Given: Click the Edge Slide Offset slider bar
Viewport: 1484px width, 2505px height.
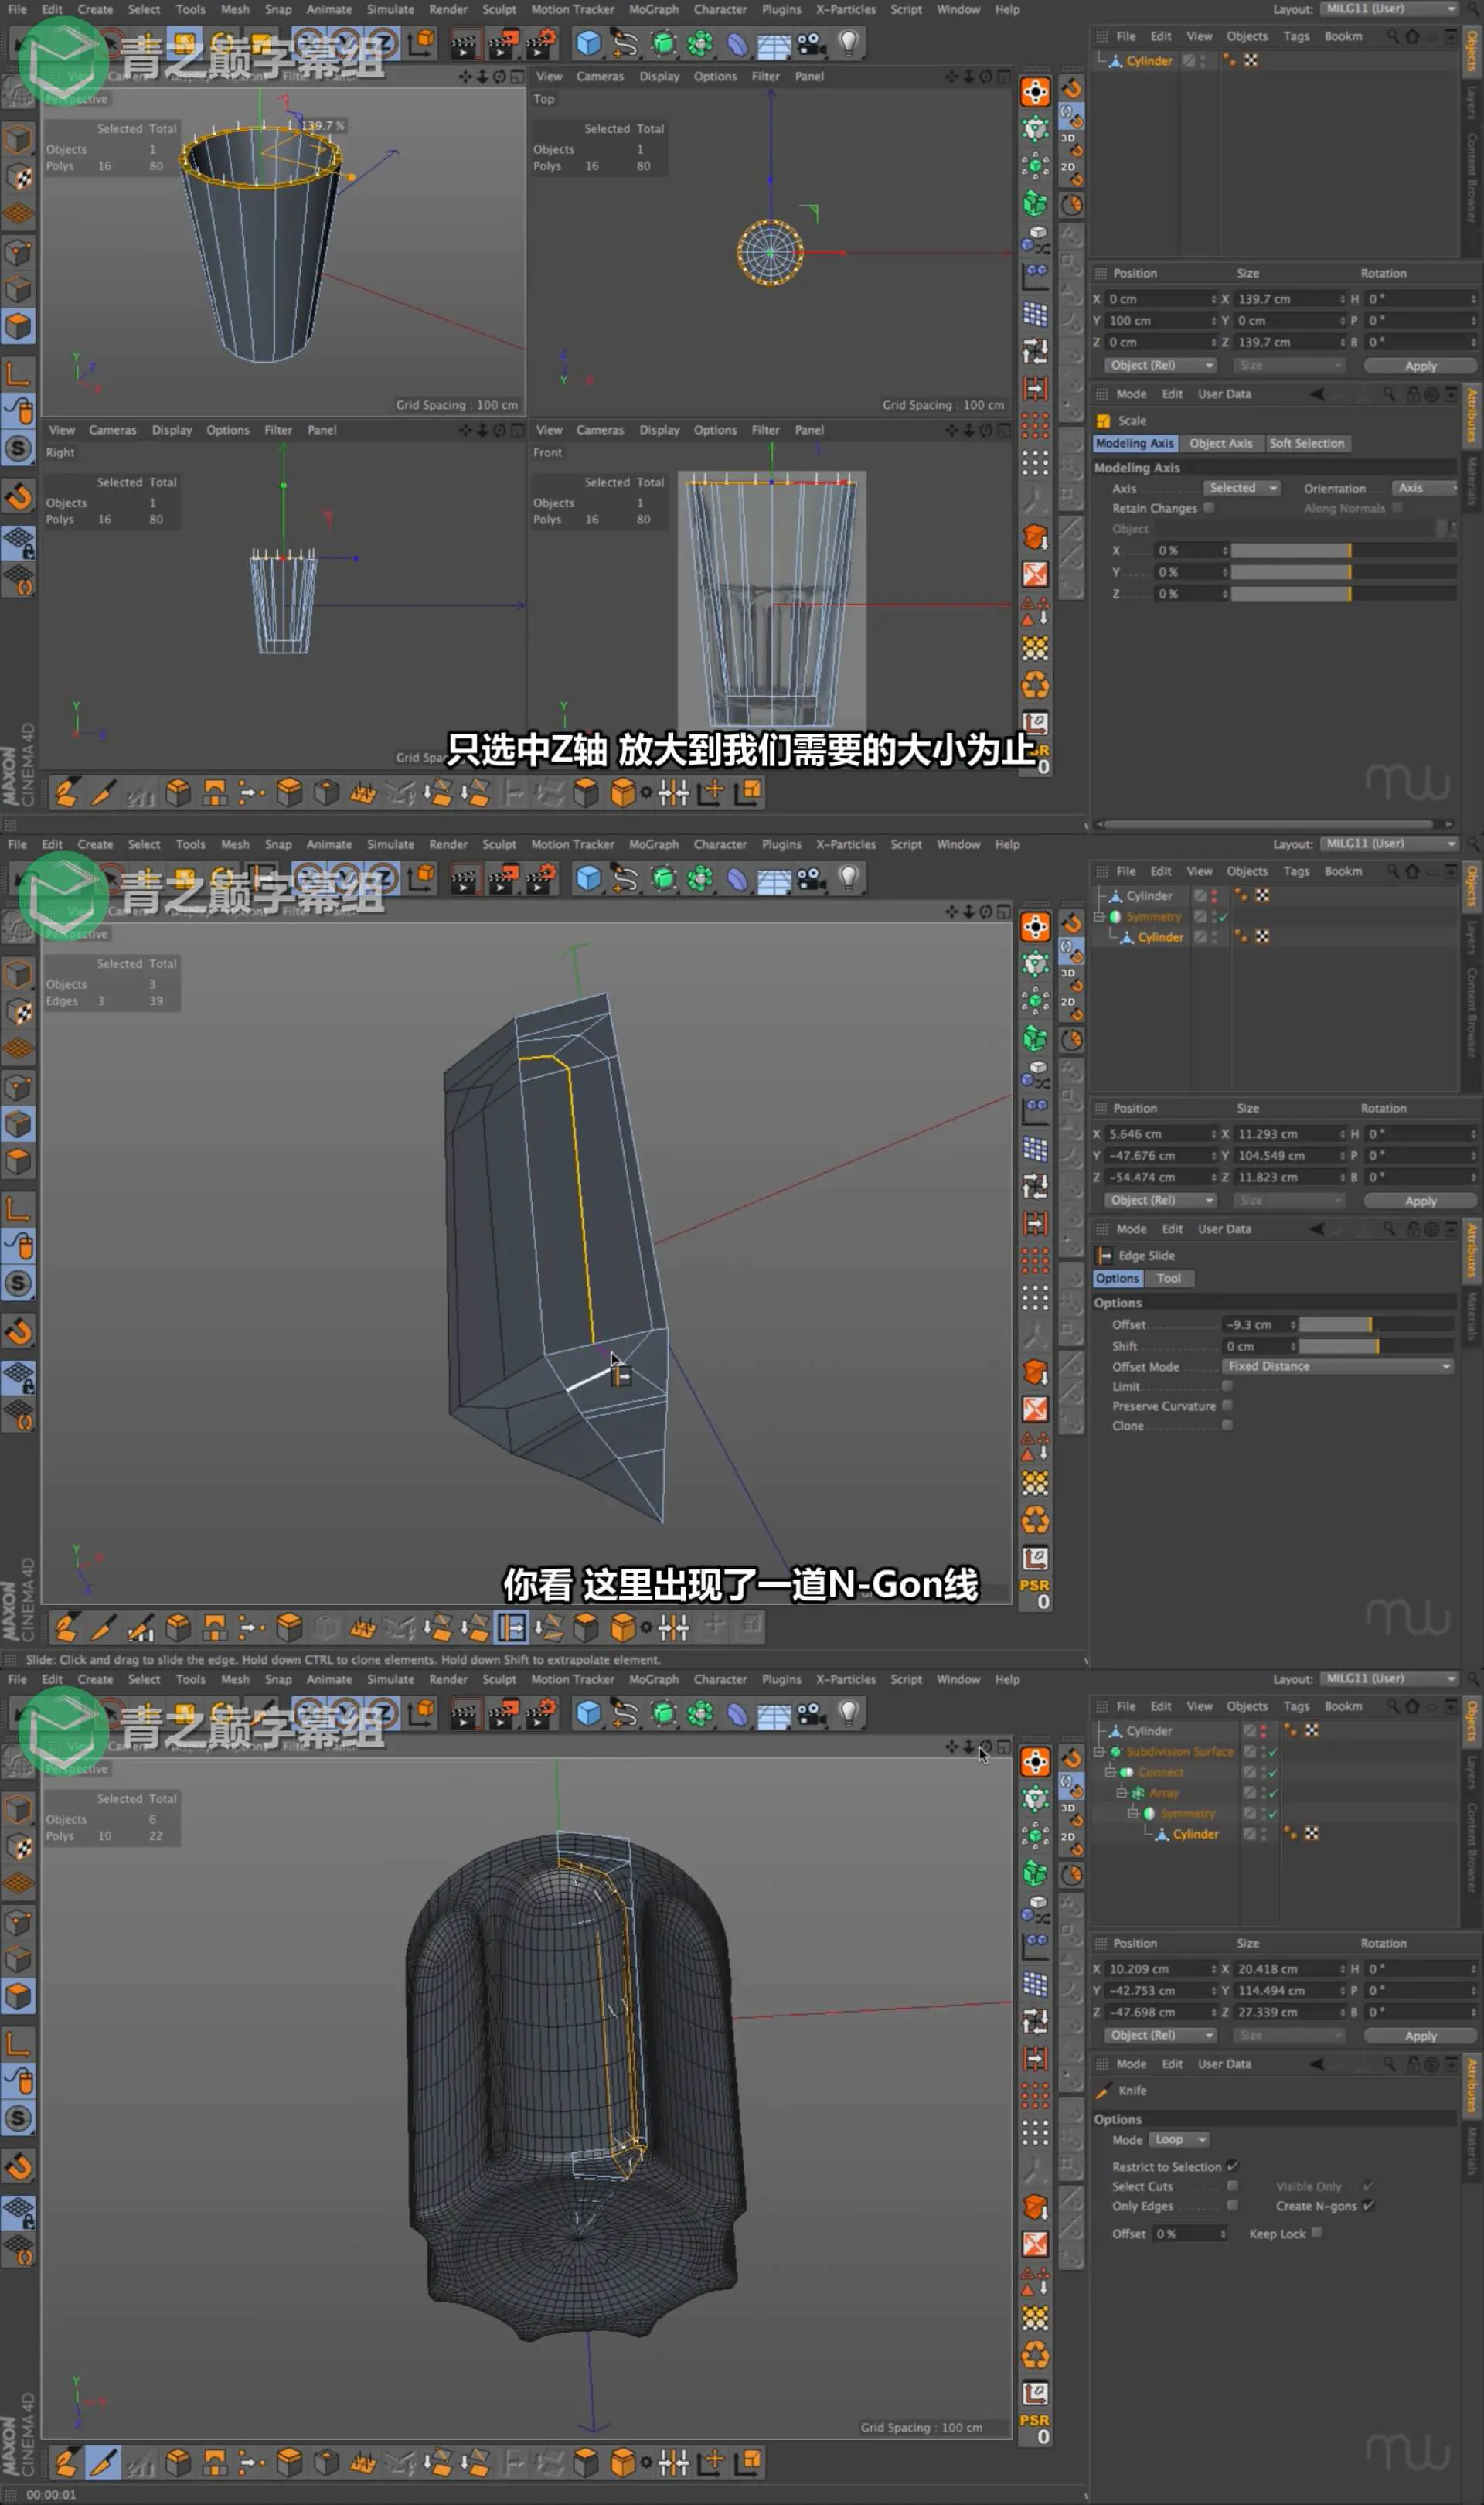Looking at the screenshot, I should (1376, 1325).
